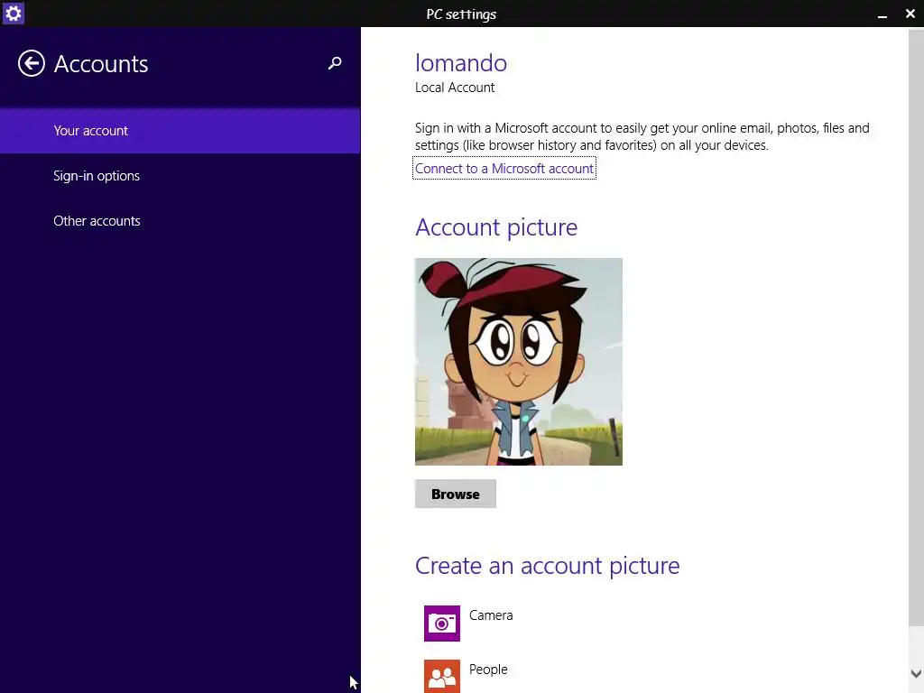This screenshot has height=693, width=924.
Task: Click the scrollbar down arrow
Action: point(916,673)
